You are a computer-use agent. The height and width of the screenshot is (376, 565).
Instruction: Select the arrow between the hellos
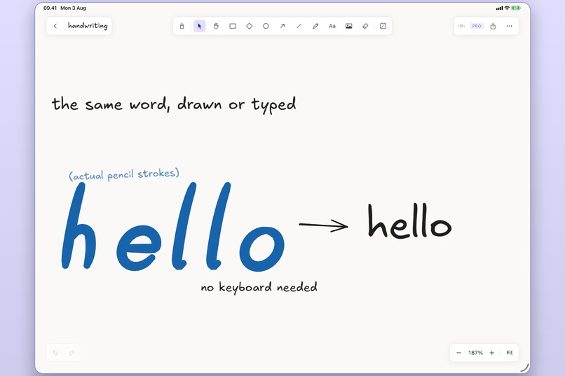pyautogui.click(x=323, y=225)
